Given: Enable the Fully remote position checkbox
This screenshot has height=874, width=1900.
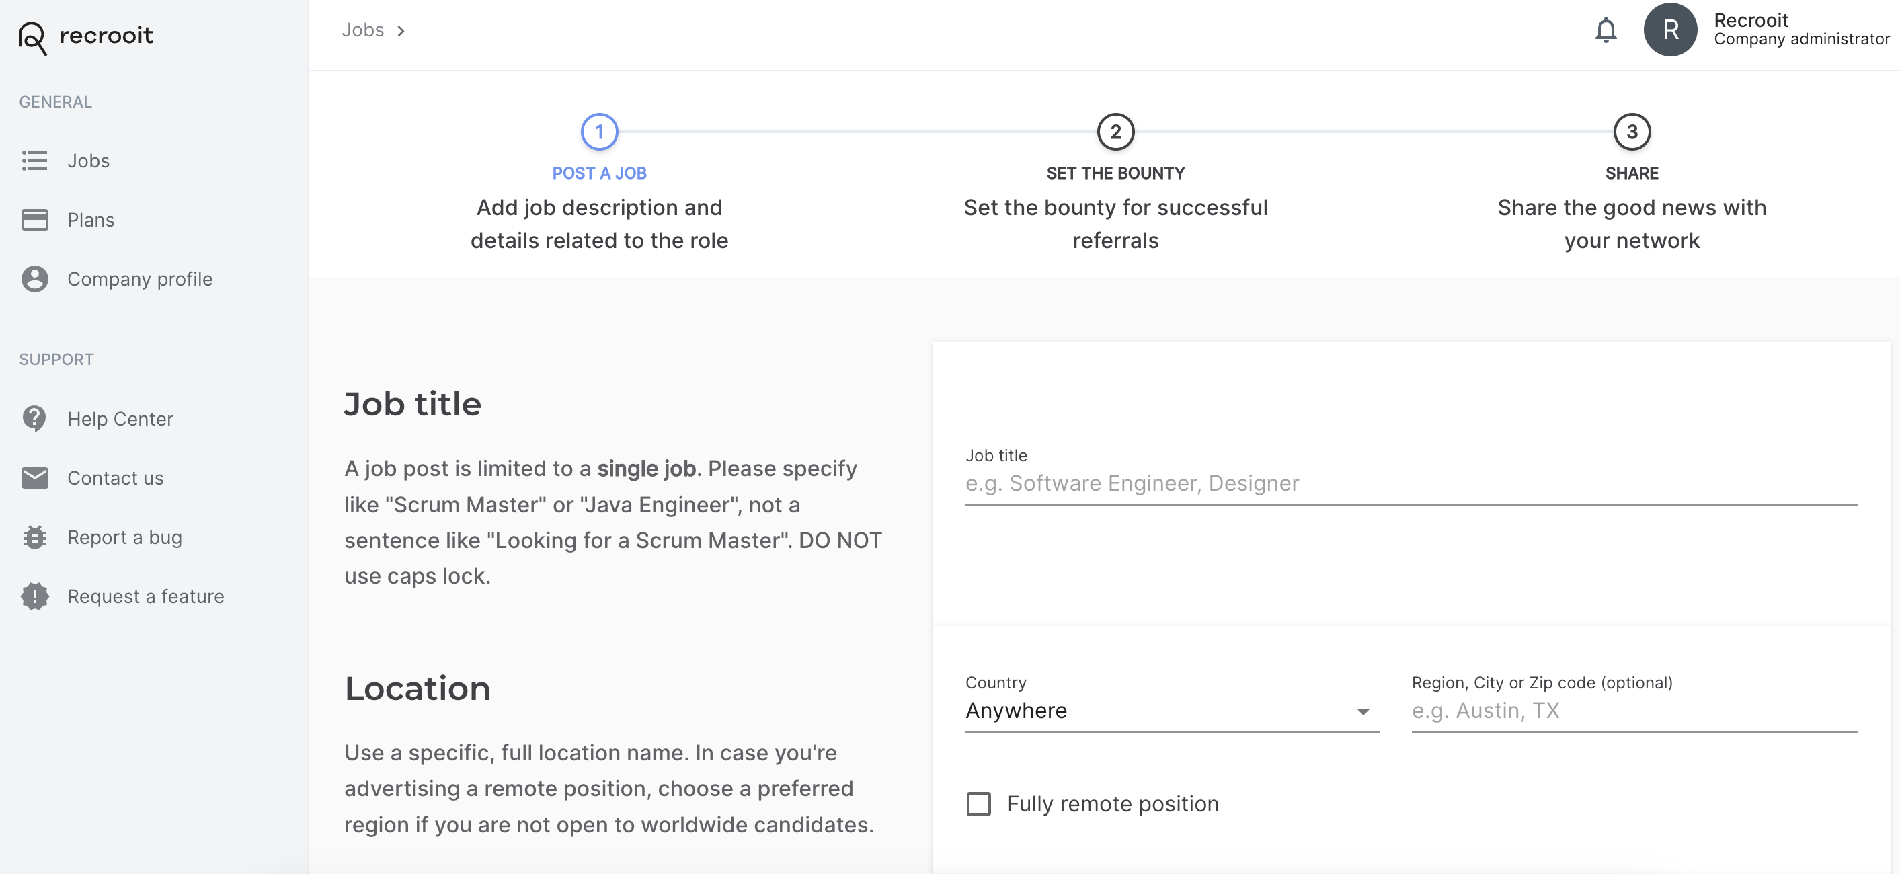Looking at the screenshot, I should click(980, 804).
